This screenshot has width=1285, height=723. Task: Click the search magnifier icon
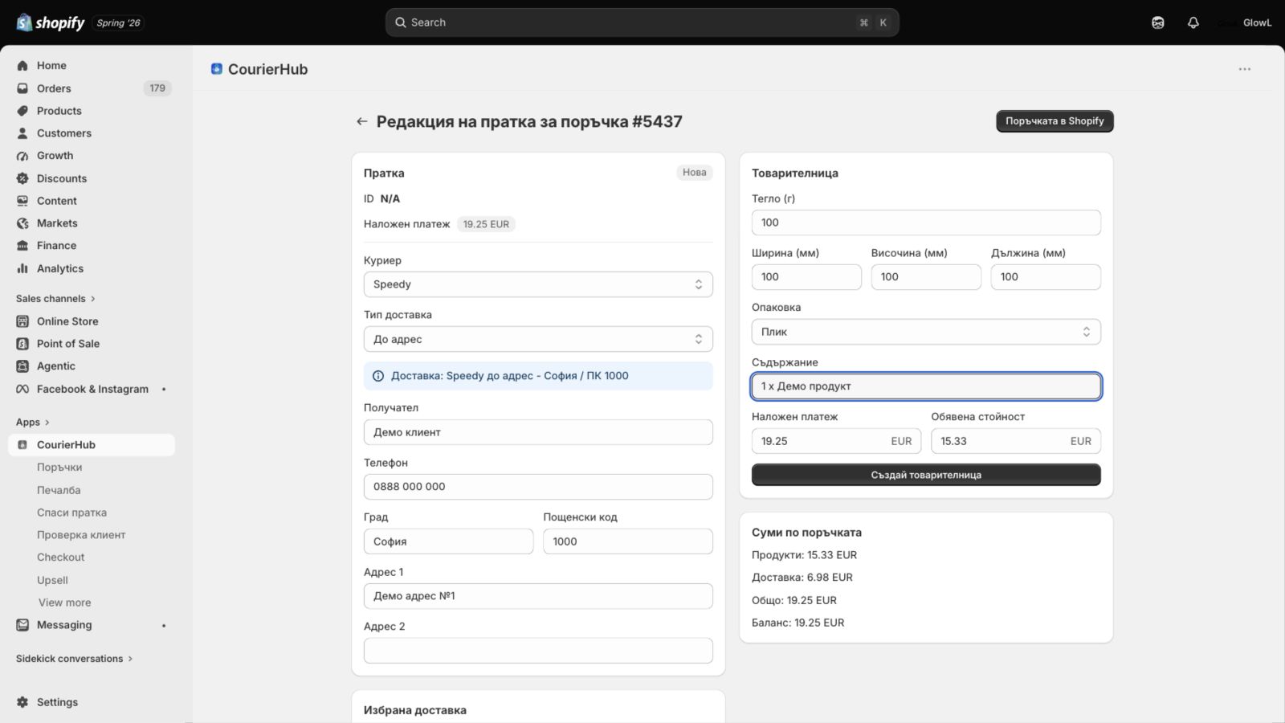click(400, 22)
